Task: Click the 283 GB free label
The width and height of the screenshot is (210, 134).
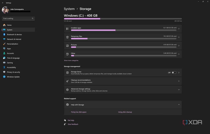Action: click(x=178, y=21)
